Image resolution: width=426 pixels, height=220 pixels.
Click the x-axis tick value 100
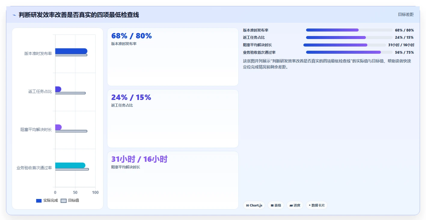[95, 192]
